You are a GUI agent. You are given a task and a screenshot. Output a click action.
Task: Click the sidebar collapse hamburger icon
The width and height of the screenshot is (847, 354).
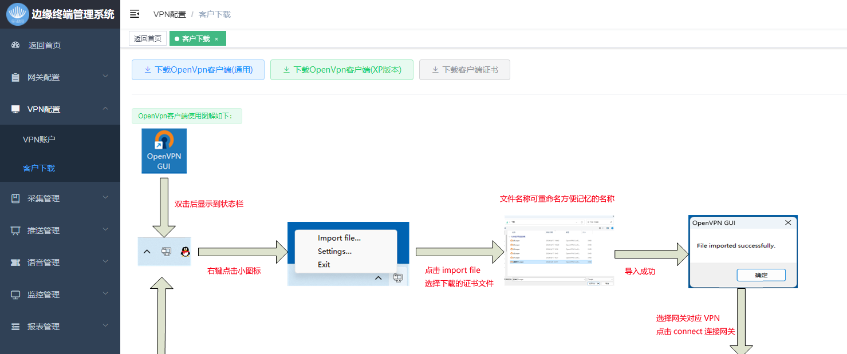click(135, 14)
